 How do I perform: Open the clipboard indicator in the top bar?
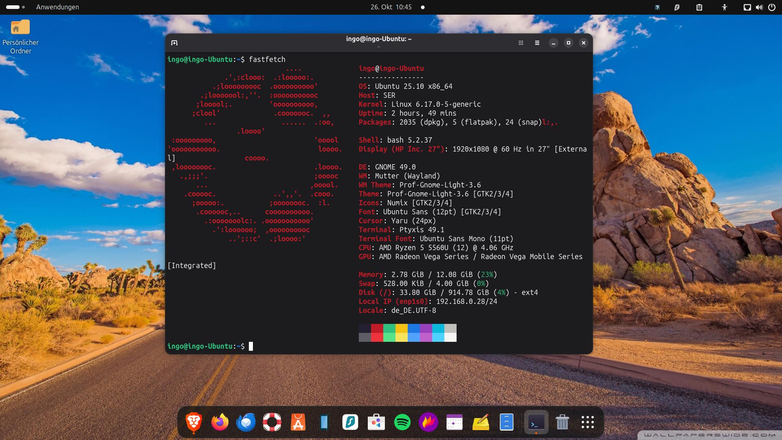699,7
